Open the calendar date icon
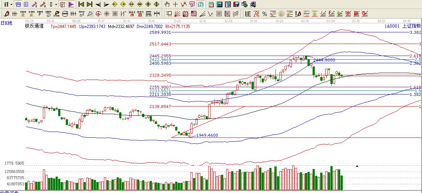422x193 pixels. 211,4
